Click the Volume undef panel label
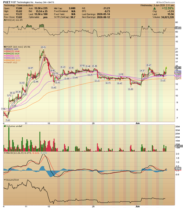Viewport: 183px width, 208px height. click(x=14, y=126)
